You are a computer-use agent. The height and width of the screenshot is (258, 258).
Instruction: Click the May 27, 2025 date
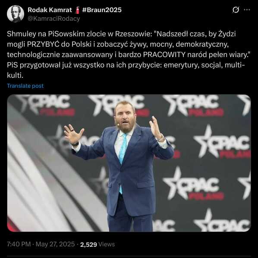coord(55,244)
